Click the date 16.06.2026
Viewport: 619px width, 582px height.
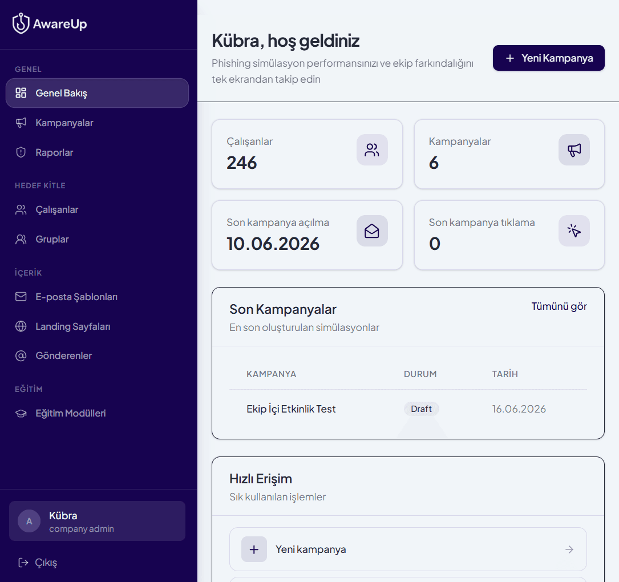point(519,409)
